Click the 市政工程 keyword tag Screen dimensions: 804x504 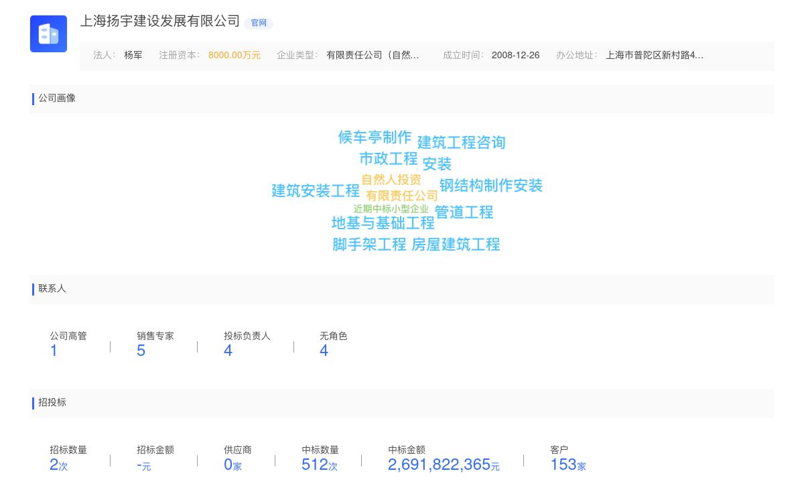(389, 159)
